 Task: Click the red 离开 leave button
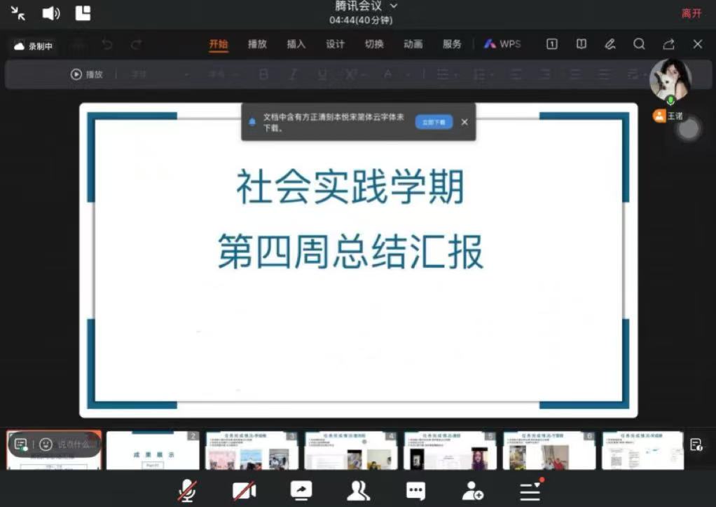point(691,13)
